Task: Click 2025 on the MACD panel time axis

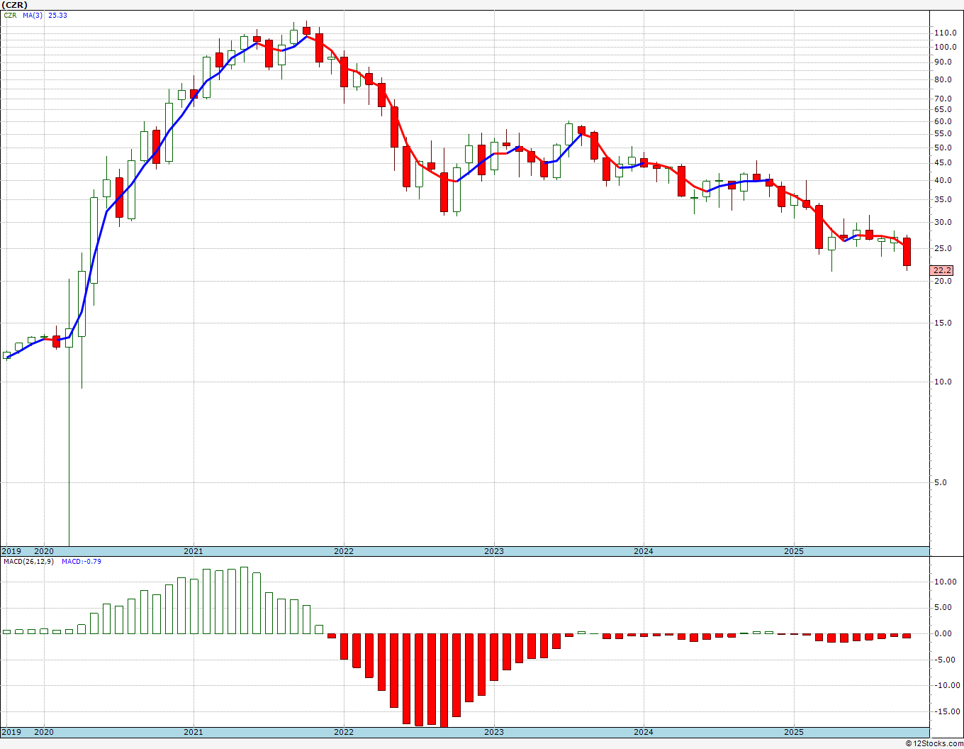Action: tap(794, 732)
